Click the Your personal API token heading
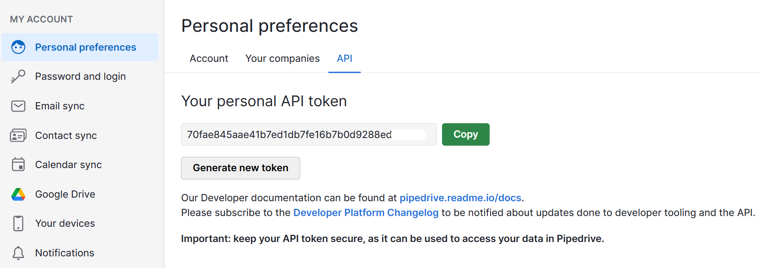This screenshot has height=268, width=761. point(264,101)
